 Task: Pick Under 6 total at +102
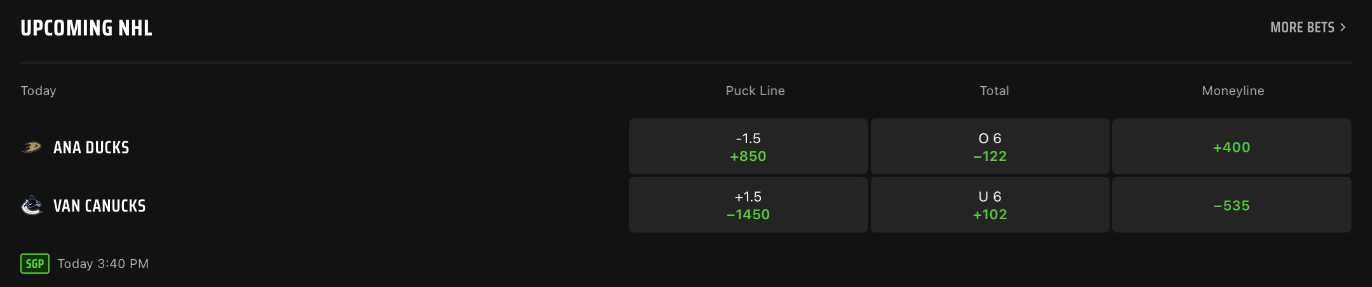(x=990, y=205)
